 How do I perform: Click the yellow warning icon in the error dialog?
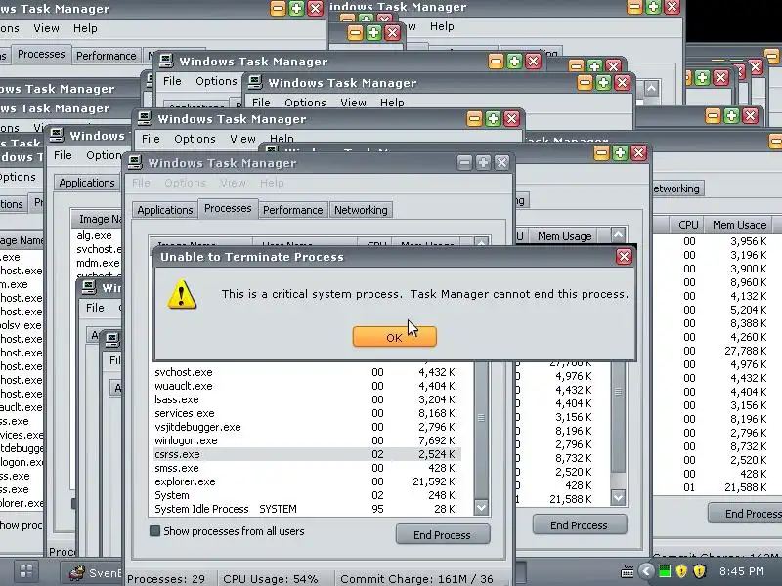(182, 295)
